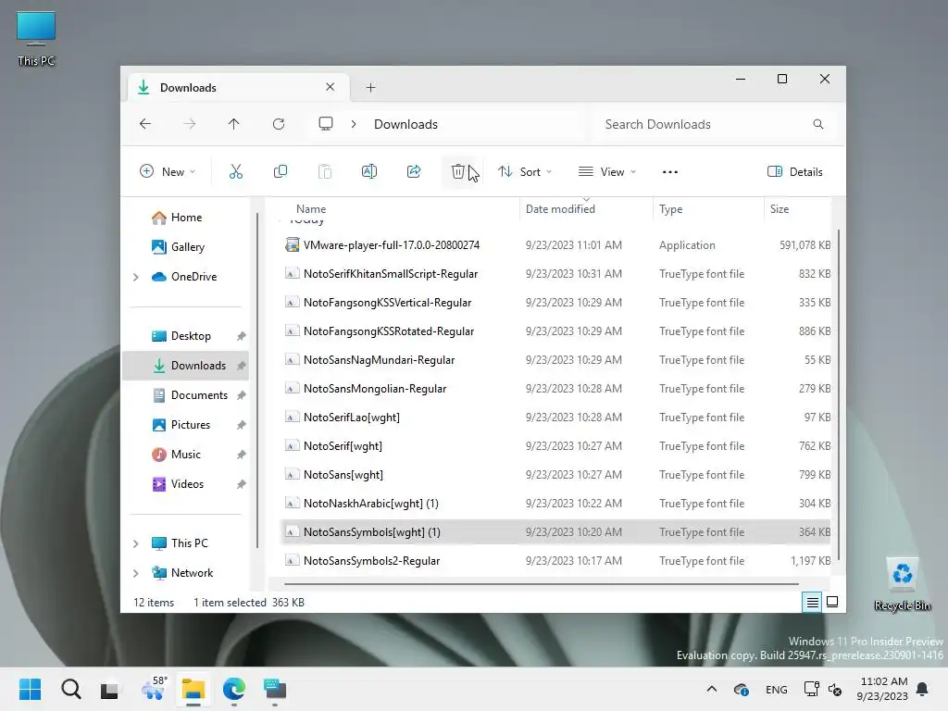Click the Rename icon in toolbar

coord(368,171)
